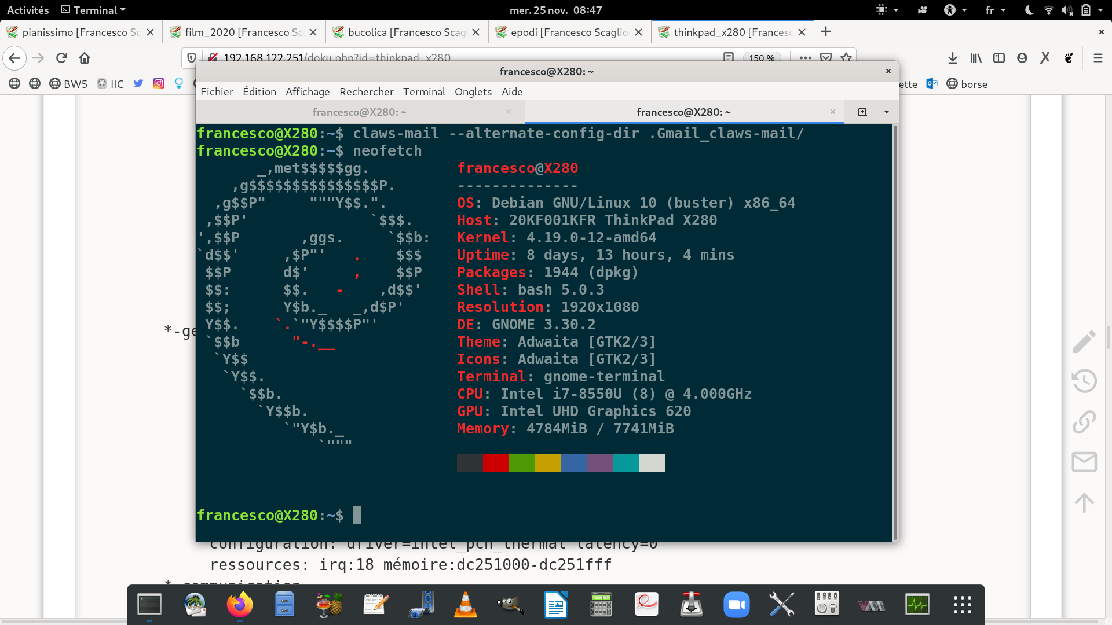Viewport: 1112px width, 625px height.
Task: Show all applications grid
Action: point(962,605)
